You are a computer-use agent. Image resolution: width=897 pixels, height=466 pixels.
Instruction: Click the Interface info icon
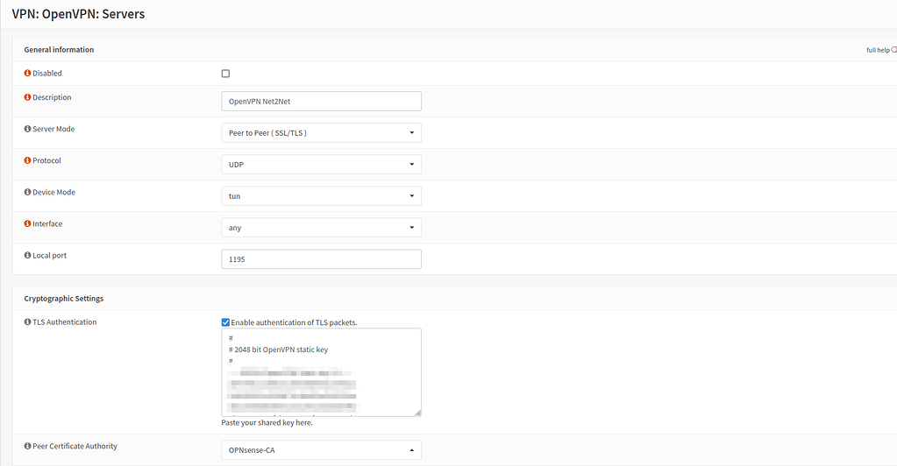pos(27,224)
